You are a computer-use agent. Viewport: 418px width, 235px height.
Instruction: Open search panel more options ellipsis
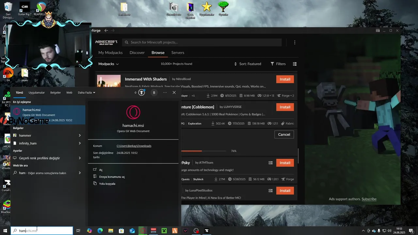coord(165,93)
